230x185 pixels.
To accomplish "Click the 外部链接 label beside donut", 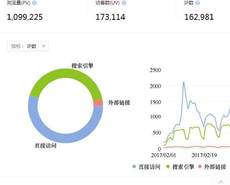I will (119, 103).
